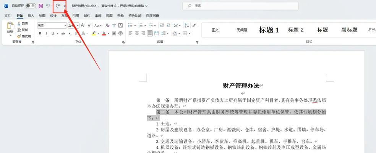Open the Aa change case dropdown

click(97, 25)
